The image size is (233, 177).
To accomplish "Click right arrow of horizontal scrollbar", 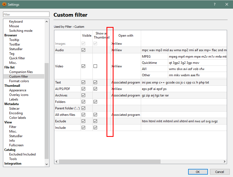I will [225, 161].
